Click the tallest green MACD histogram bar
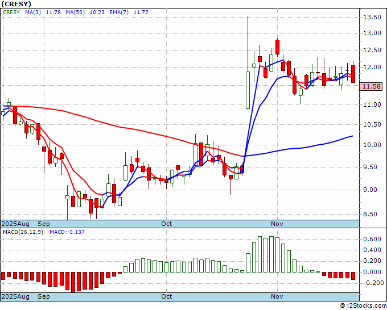The image size is (387, 310). coord(260,254)
